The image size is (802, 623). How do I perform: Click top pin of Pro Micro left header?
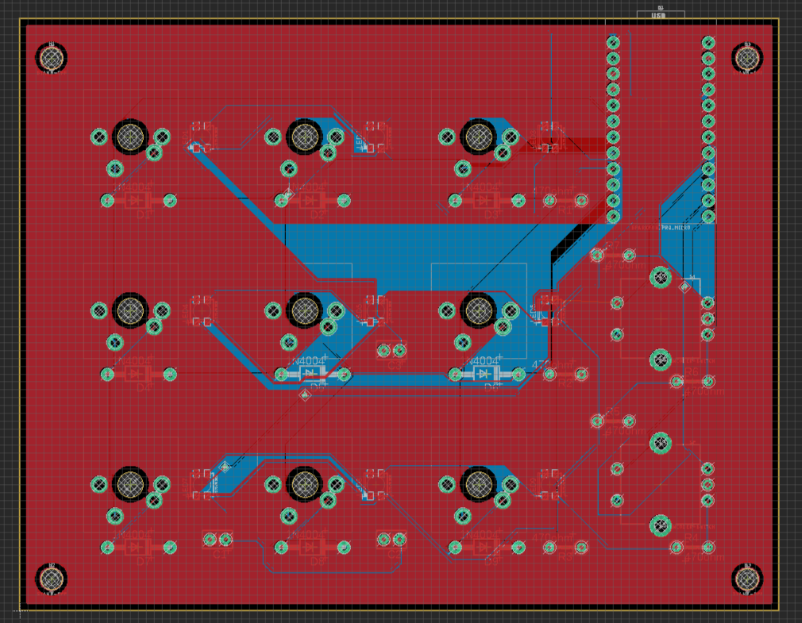pyautogui.click(x=613, y=42)
